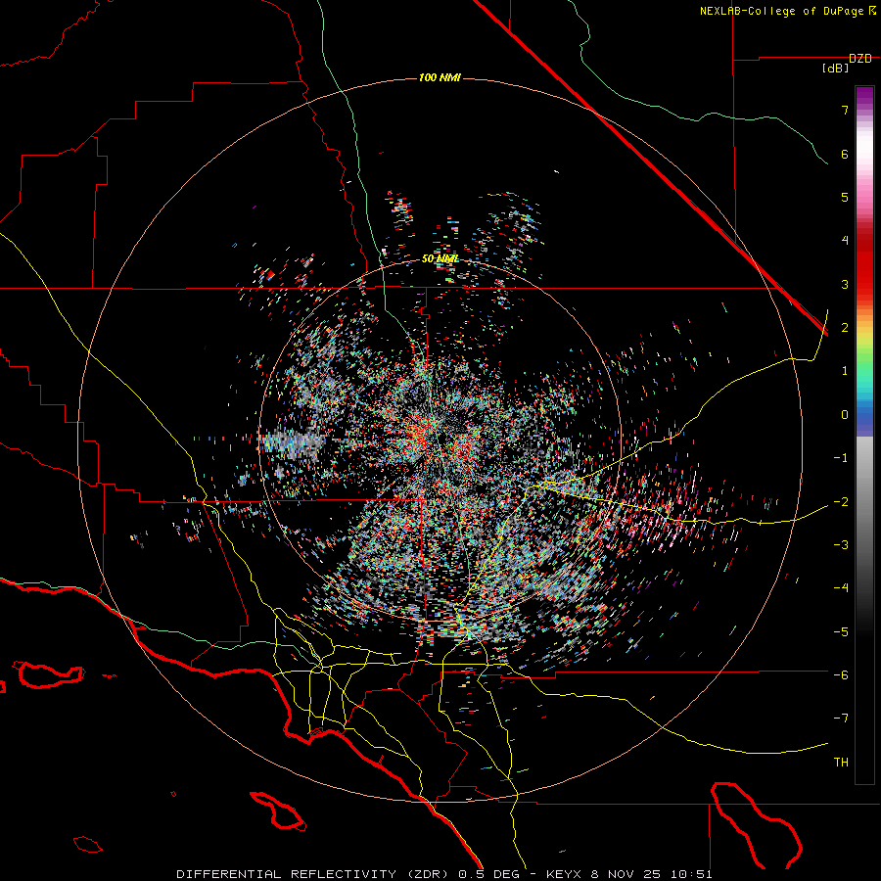Click the KEYX station identifier in footer
This screenshot has width=881, height=881.
(x=566, y=874)
